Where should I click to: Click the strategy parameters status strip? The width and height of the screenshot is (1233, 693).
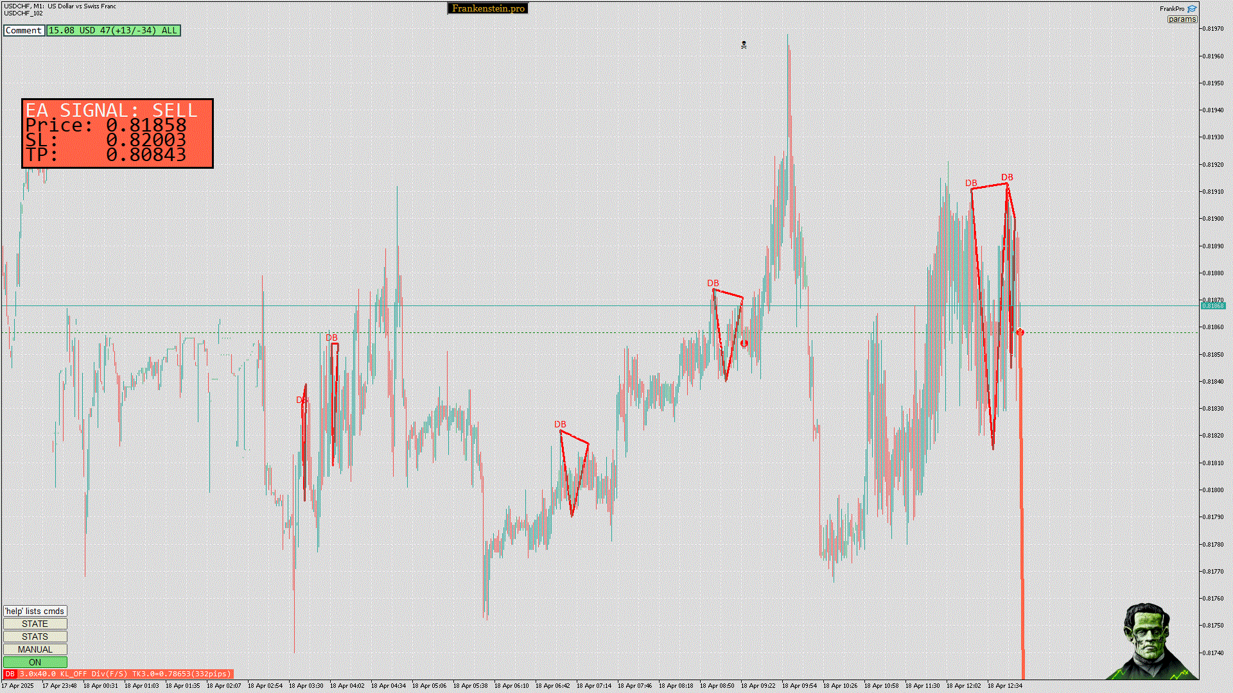click(125, 674)
